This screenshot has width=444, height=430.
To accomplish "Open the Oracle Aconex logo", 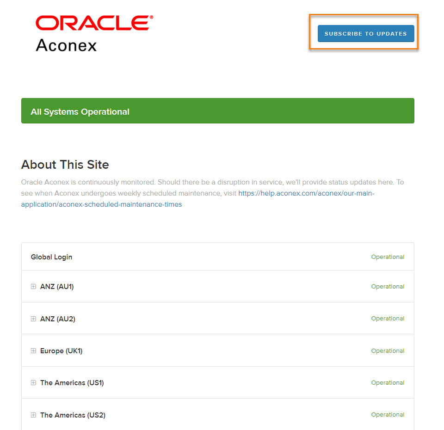I will click(94, 34).
